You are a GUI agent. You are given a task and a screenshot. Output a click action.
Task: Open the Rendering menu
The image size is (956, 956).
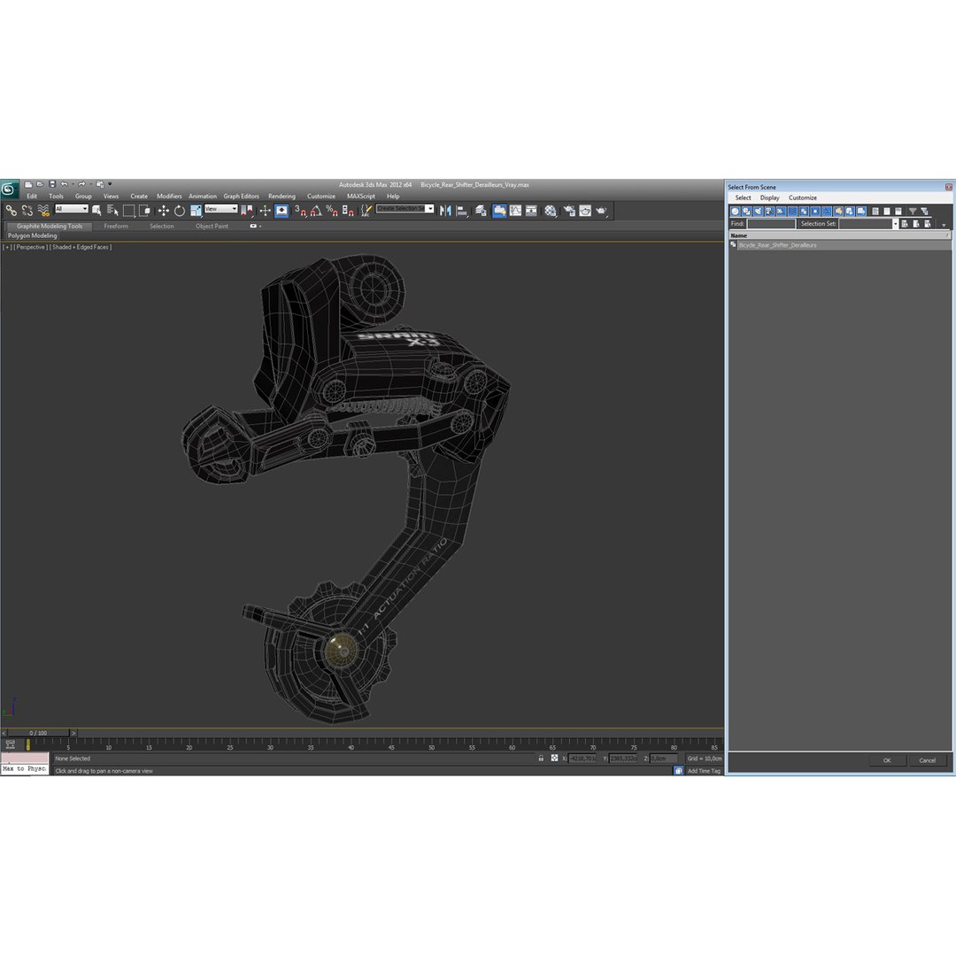pos(281,197)
